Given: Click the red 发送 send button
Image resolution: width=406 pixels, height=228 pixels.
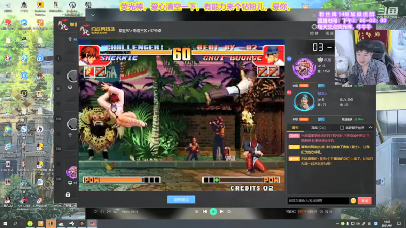Looking at the screenshot, I should click(364, 201).
